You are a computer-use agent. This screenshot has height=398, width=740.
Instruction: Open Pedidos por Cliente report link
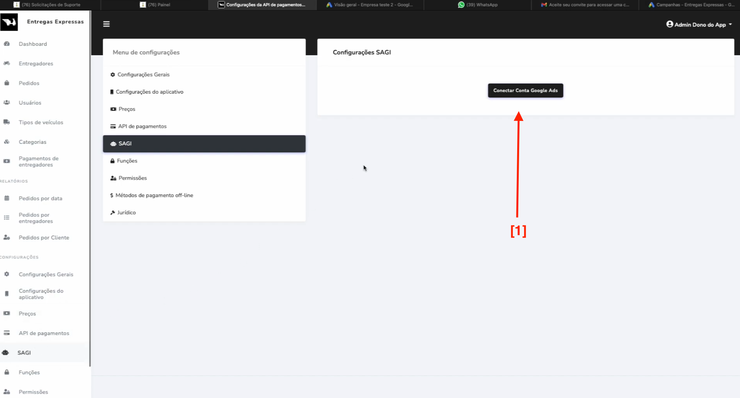click(44, 237)
